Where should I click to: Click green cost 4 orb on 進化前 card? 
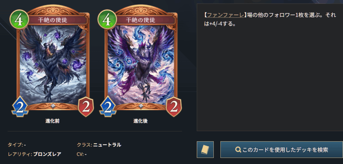click(19, 19)
